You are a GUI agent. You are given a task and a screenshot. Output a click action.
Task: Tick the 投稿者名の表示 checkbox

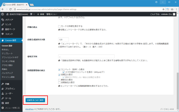point(59,83)
